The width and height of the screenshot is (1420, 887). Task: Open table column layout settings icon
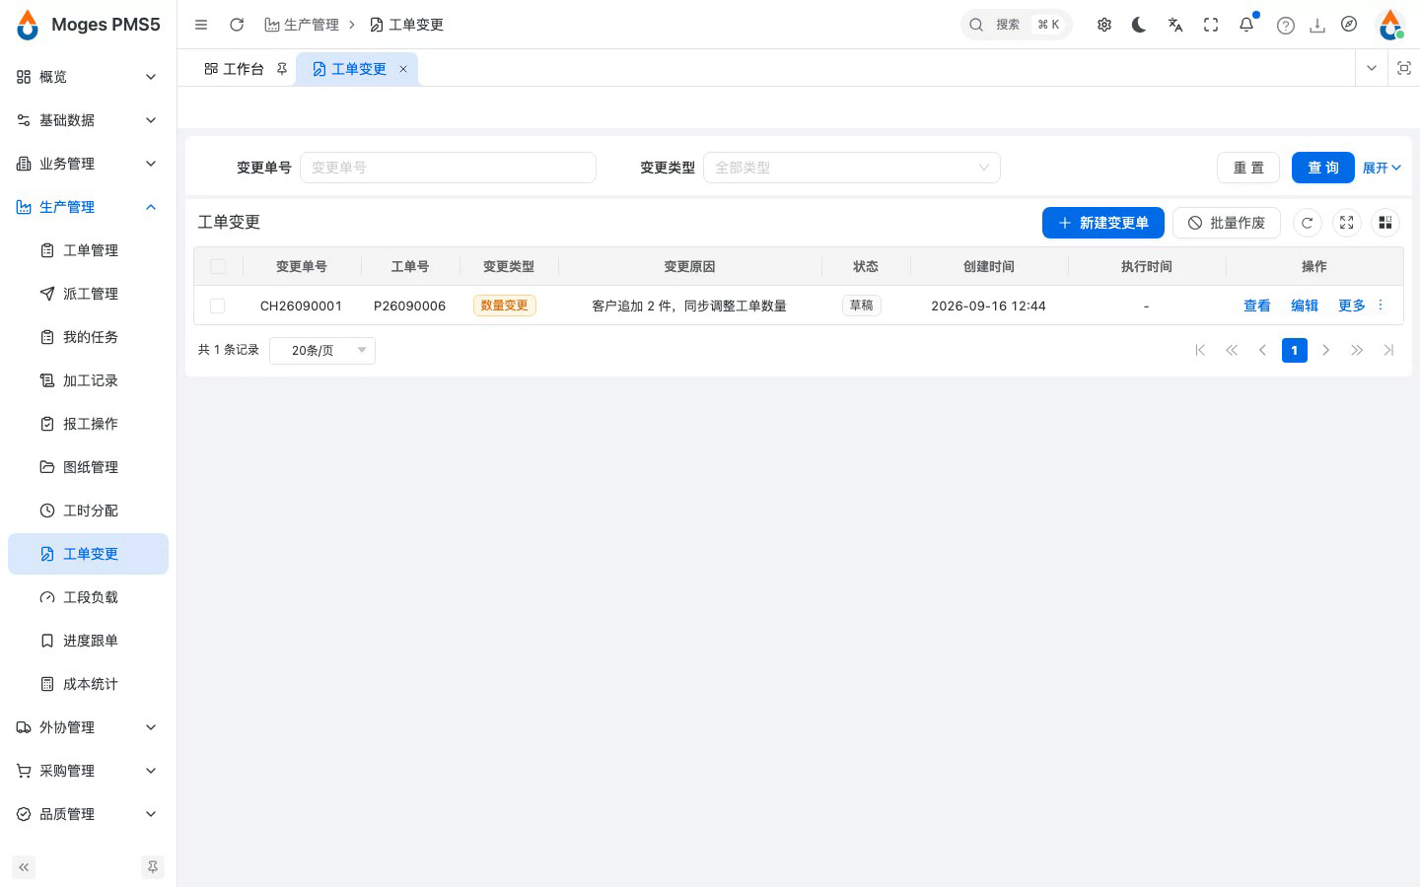1385,223
